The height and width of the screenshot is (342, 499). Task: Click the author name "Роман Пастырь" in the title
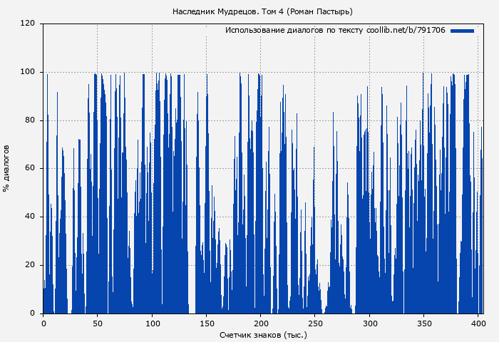(x=321, y=11)
